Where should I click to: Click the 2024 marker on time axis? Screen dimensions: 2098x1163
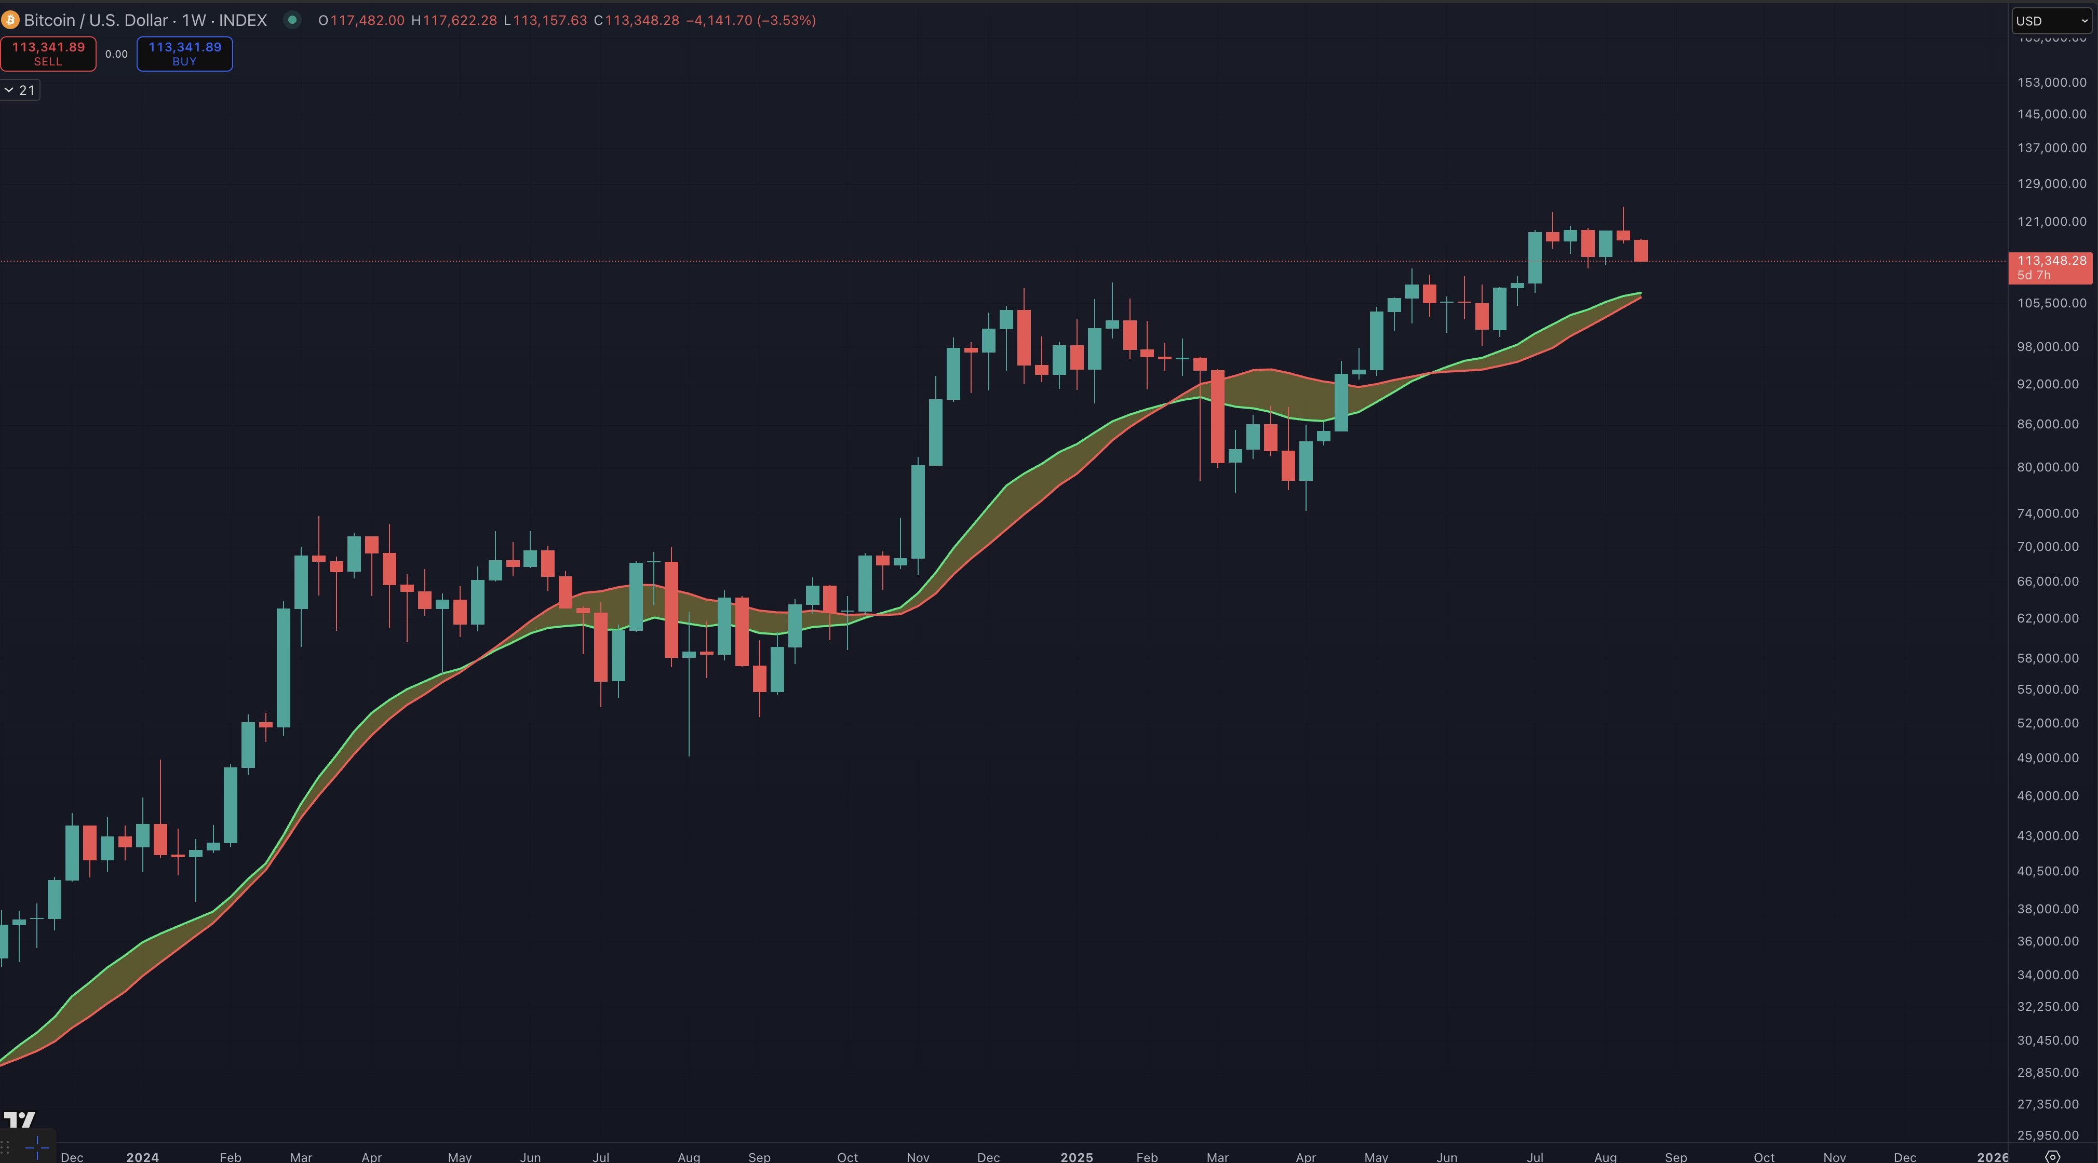click(142, 1156)
